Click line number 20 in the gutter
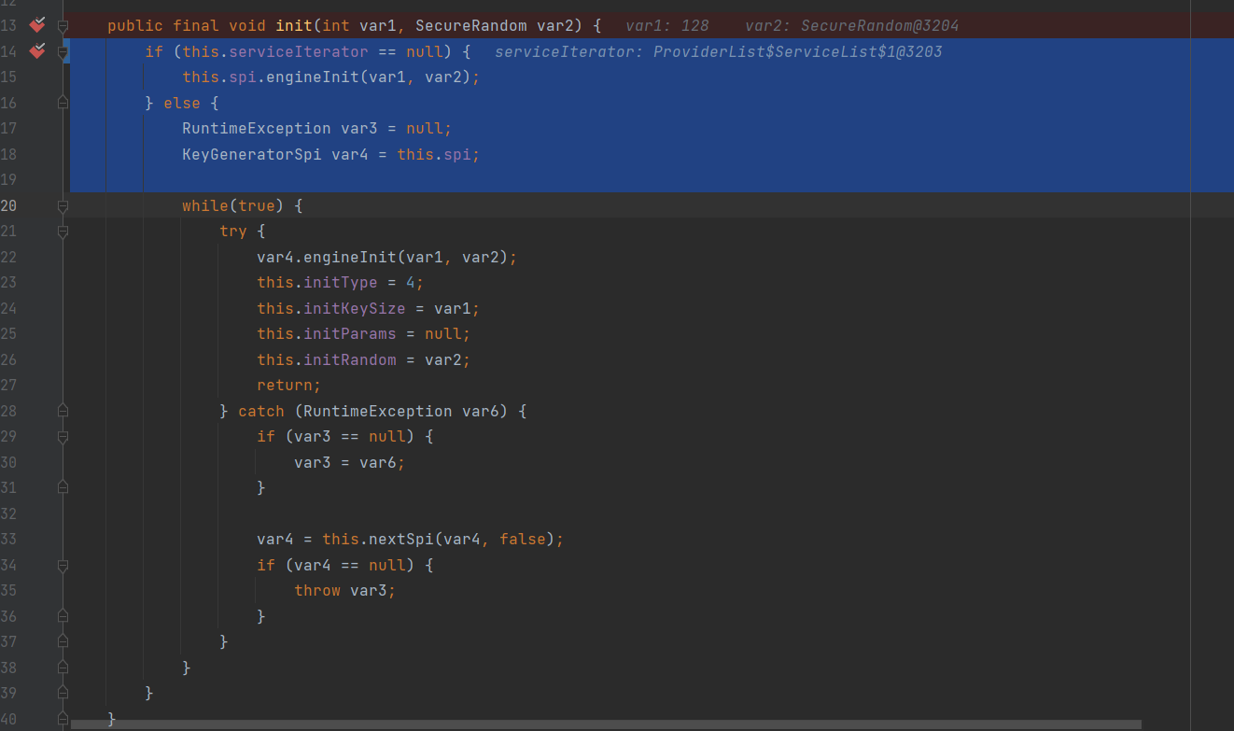1234x731 pixels. click(9, 205)
